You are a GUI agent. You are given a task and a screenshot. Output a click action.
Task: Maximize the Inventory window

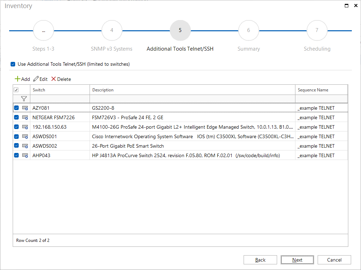click(x=346, y=6)
